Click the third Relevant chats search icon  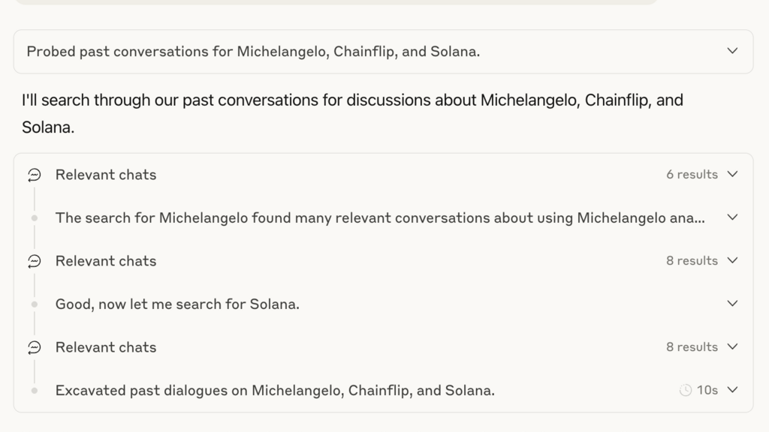coord(35,347)
